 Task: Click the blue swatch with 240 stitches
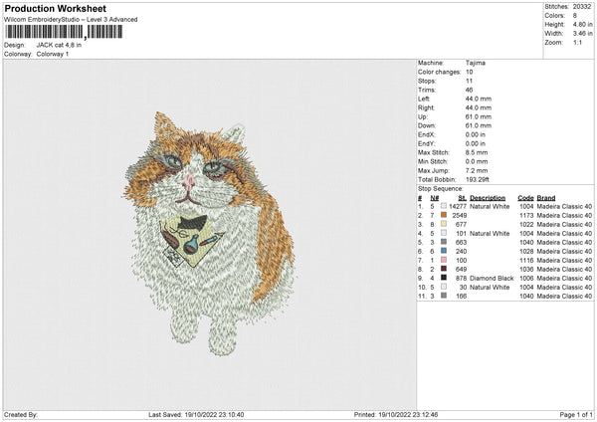tap(444, 251)
